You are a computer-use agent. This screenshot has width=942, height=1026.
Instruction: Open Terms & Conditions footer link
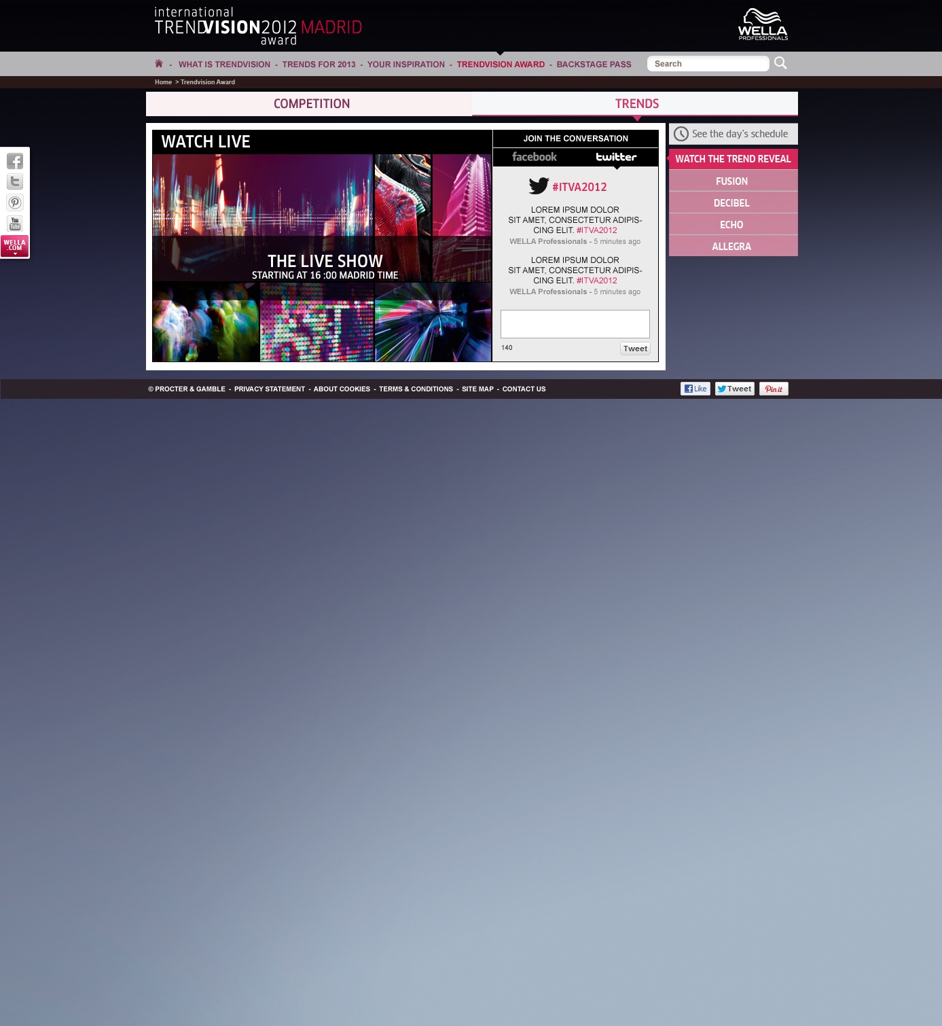[416, 389]
